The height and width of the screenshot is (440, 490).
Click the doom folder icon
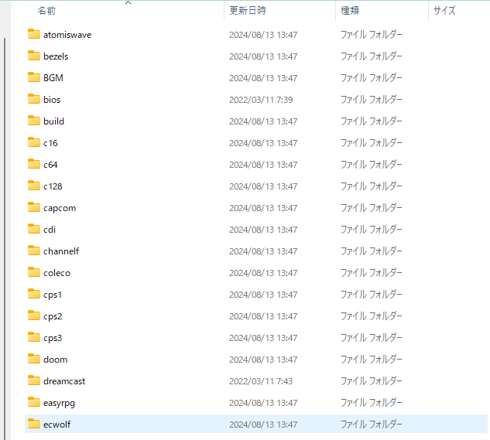[34, 359]
